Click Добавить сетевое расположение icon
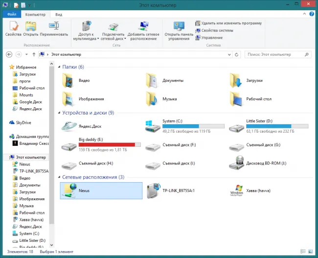This screenshot has width=318, height=258. 143,31
